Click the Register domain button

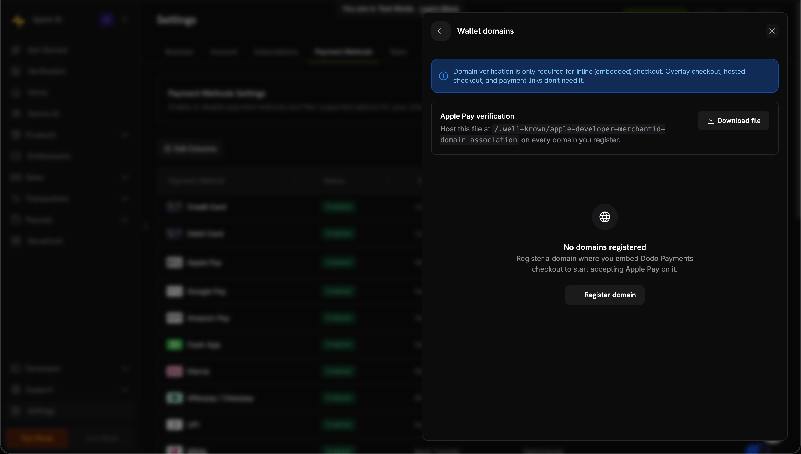click(605, 295)
